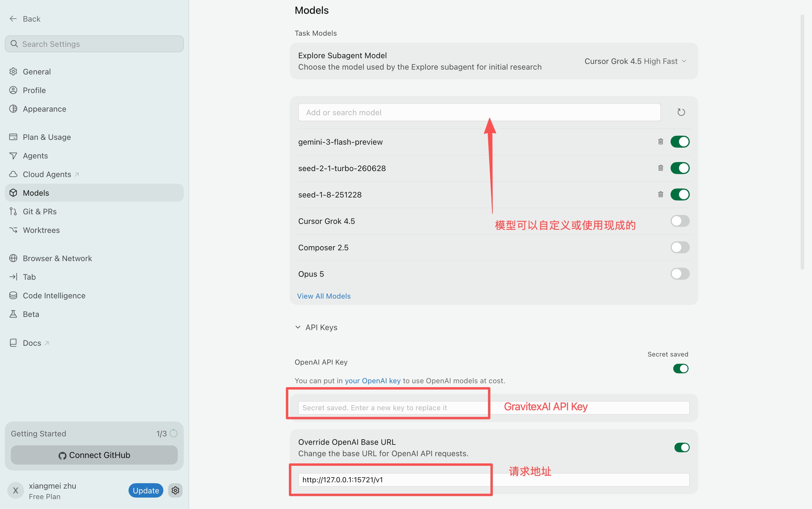
Task: Click the OpenAI API key secret field
Action: (x=494, y=408)
